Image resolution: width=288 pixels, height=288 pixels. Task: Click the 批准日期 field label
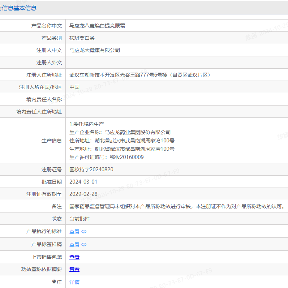(52, 182)
